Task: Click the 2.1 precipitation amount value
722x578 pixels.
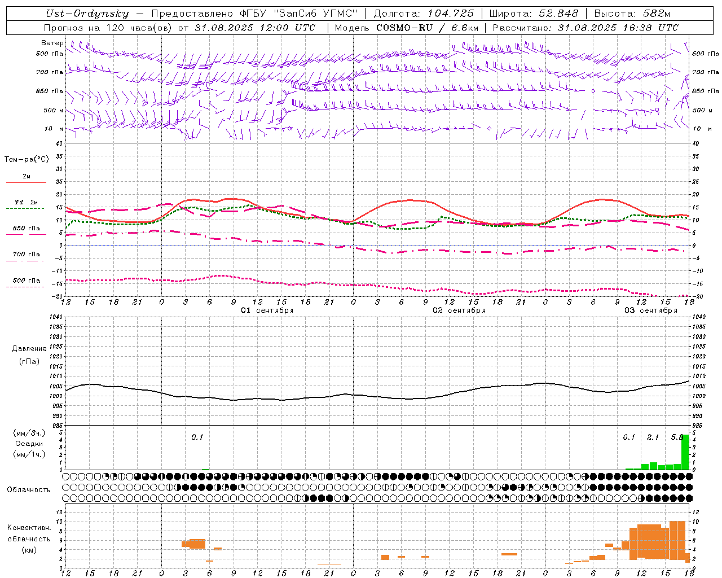Action: pos(653,437)
